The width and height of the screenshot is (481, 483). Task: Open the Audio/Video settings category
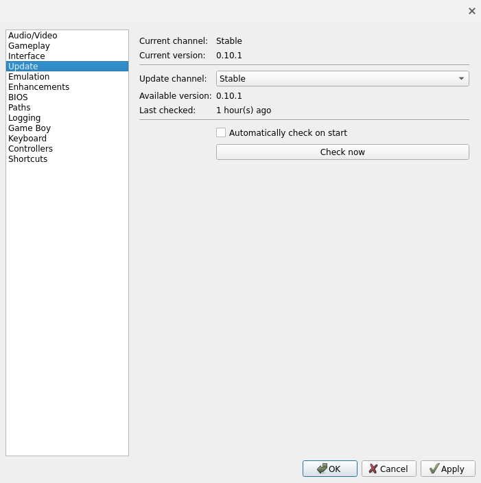[x=67, y=36]
